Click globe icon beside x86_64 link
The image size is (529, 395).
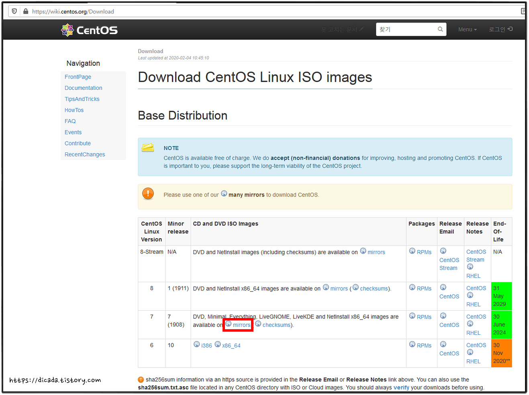click(218, 344)
